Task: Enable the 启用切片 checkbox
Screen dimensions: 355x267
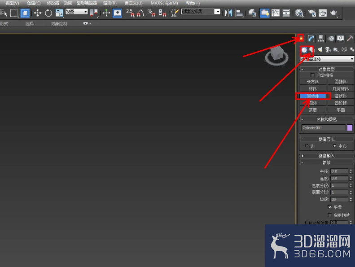Action: tap(330, 214)
